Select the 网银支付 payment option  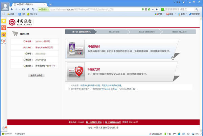122,72
